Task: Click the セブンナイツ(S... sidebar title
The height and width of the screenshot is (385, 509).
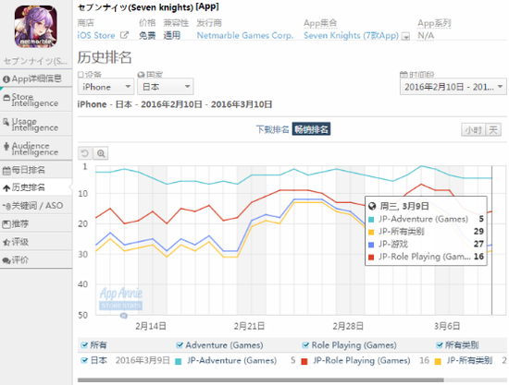Action: (35, 61)
